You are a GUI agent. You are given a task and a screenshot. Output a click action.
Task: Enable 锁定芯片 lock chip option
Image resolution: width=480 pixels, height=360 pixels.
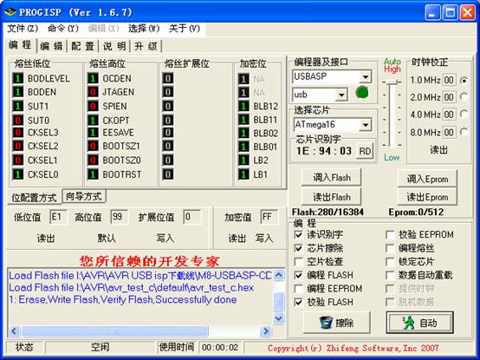[390, 261]
